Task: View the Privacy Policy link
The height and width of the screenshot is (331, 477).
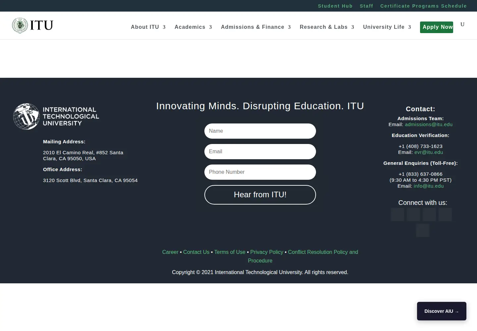Action: click(267, 252)
